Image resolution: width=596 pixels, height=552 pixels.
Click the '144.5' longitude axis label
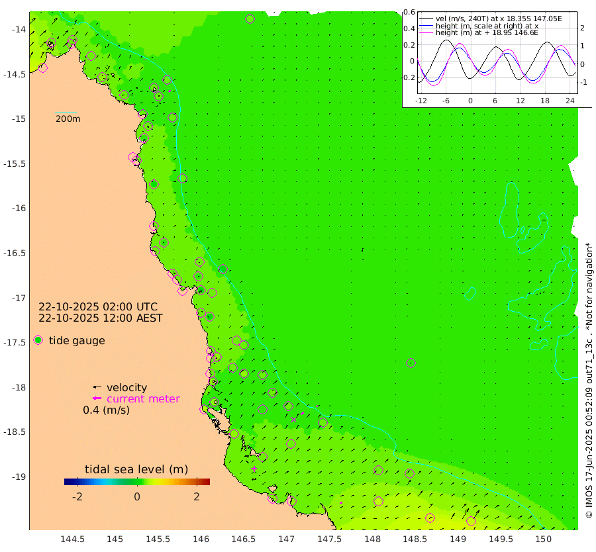click(x=72, y=539)
